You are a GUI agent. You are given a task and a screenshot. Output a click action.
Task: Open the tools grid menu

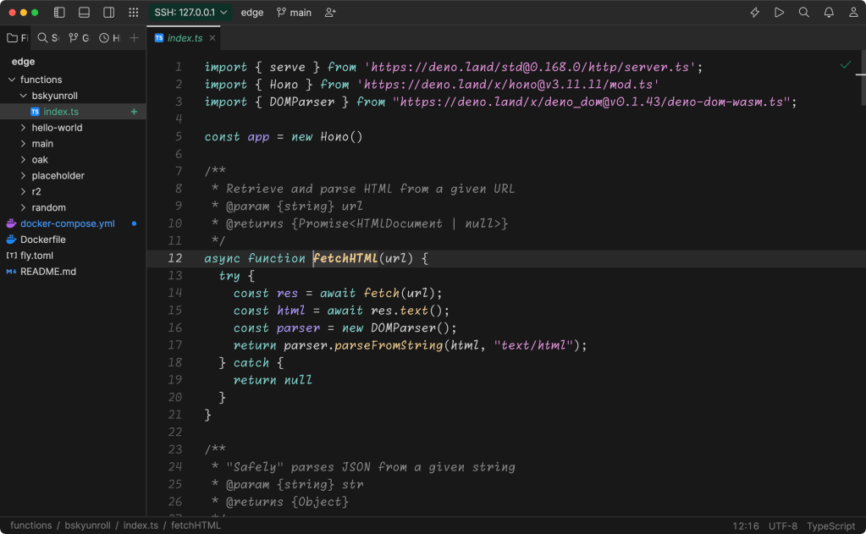pyautogui.click(x=133, y=13)
